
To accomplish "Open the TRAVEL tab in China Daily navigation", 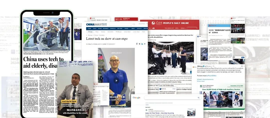I will [126, 29].
